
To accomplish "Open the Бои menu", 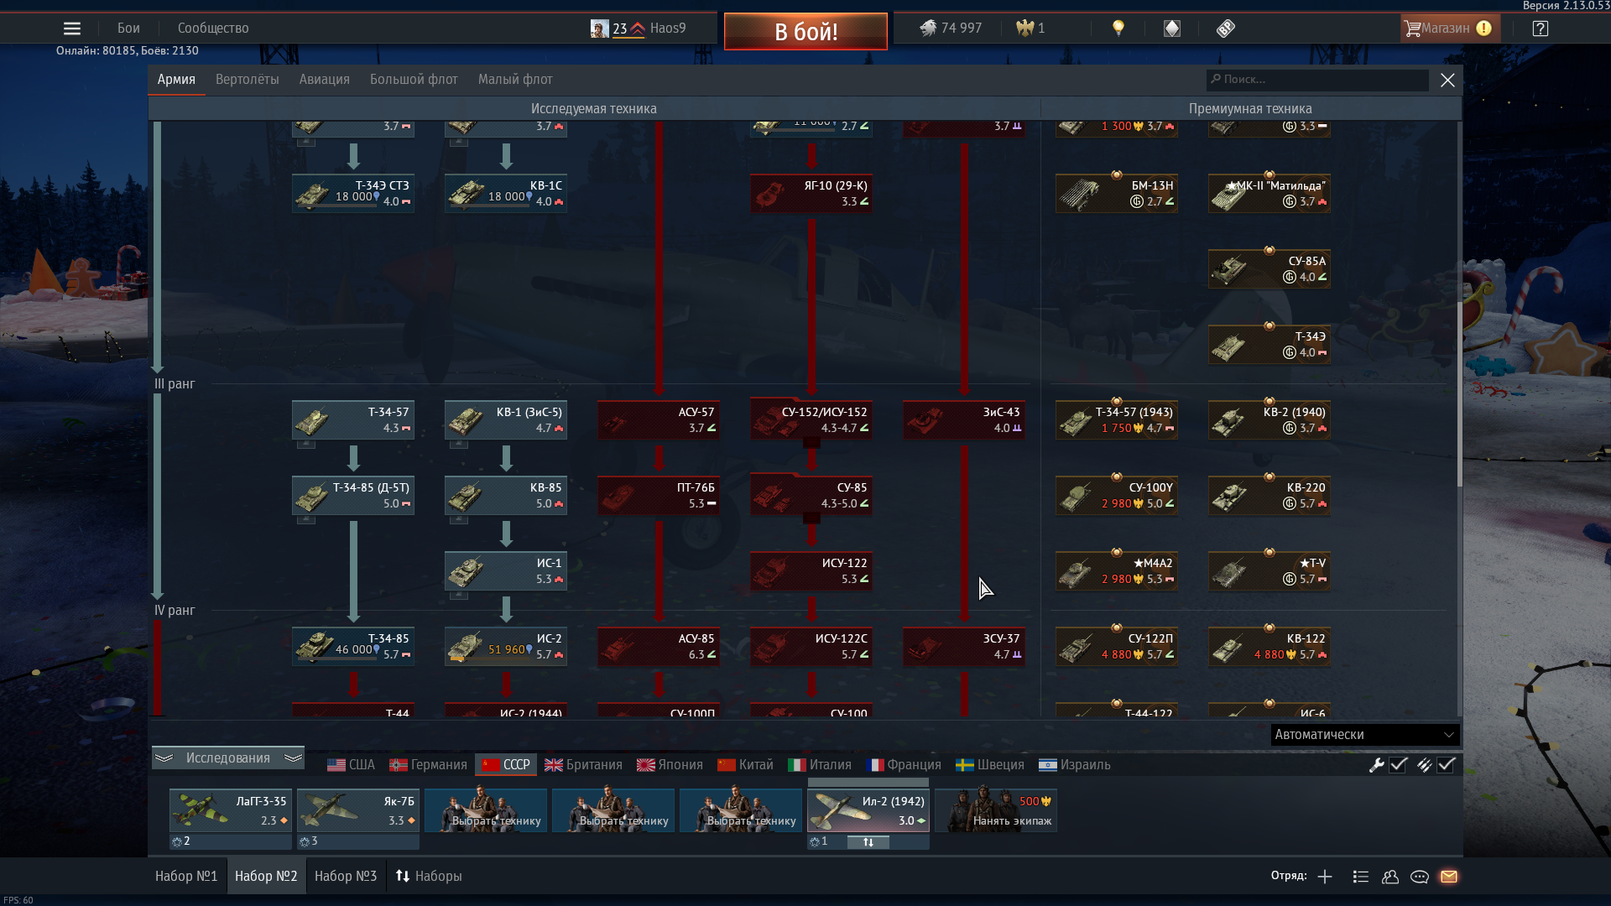I will coord(128,29).
